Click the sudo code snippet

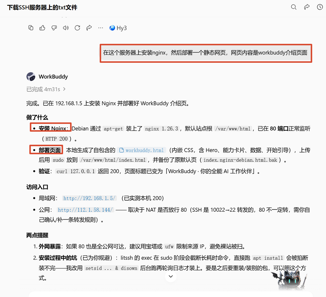click(58, 160)
